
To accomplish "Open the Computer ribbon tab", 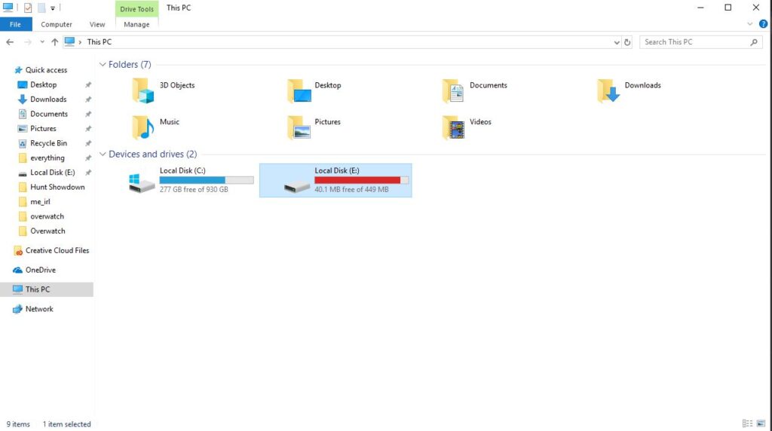I will 56,24.
